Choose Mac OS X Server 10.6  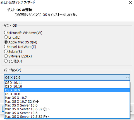click(67, 105)
